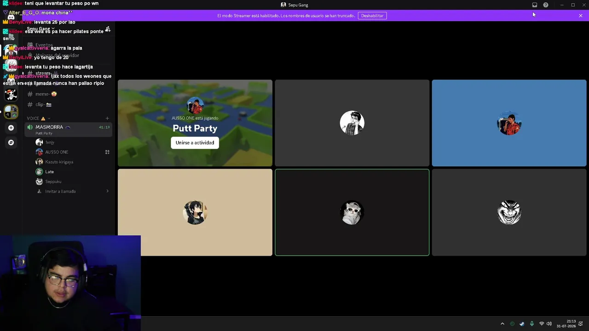Screen dimensions: 589x331
Task: Show hidden system tray icons
Action: pos(502,324)
